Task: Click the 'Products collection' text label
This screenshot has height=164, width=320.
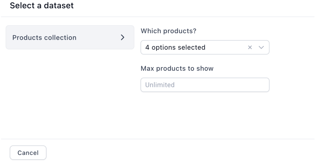Action: pyautogui.click(x=44, y=37)
